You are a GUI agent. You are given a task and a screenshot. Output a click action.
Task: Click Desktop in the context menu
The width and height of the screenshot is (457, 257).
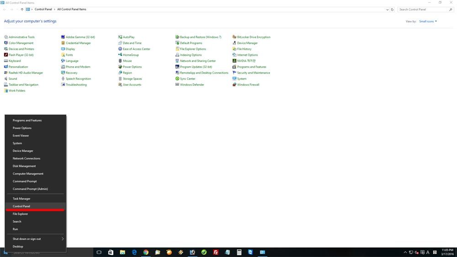coord(36,246)
